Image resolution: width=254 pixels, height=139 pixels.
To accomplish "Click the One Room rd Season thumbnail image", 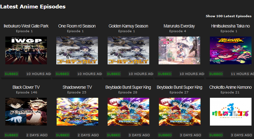I will (x=77, y=51).
